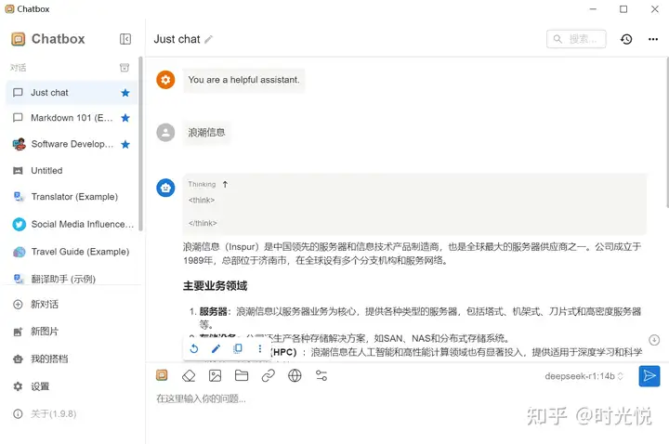Screen dimensions: 669x444
Task: Attach an image using picture icon
Action: (215, 376)
